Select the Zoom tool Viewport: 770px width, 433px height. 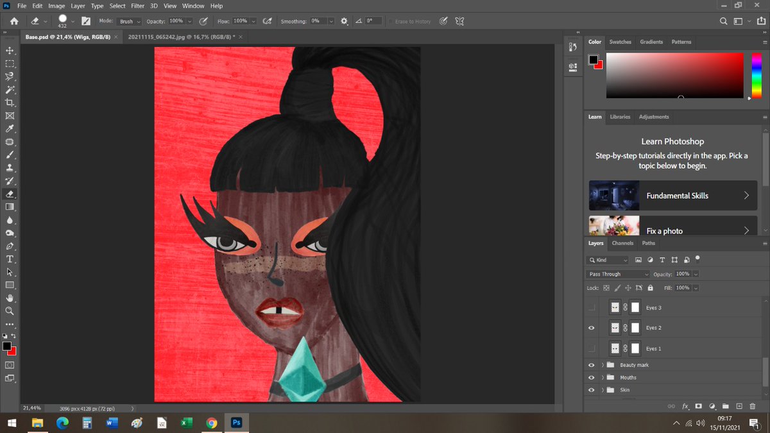click(10, 311)
